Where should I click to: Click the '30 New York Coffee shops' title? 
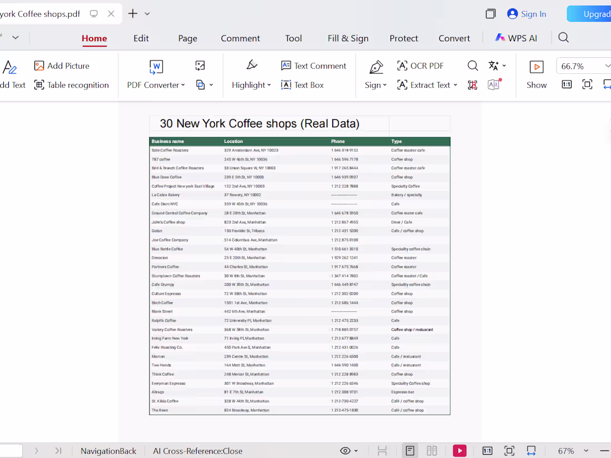(259, 123)
